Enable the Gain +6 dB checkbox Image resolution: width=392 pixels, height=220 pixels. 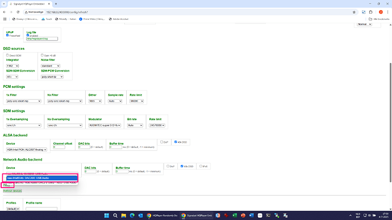[x=42, y=55]
